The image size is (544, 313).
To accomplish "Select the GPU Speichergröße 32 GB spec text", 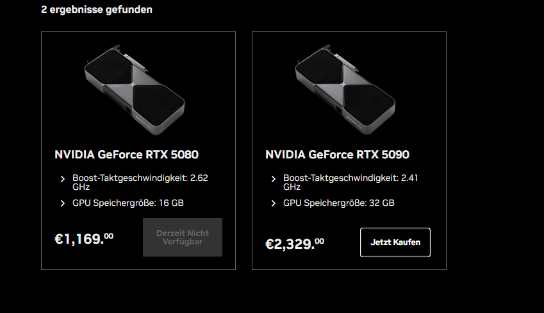I will [339, 203].
